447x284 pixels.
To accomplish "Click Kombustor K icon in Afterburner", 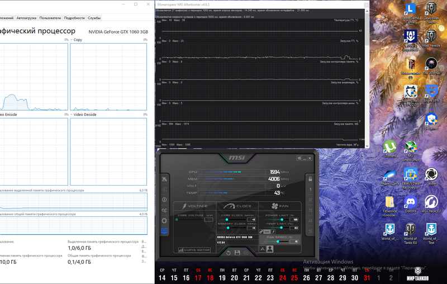I will 164,190.
